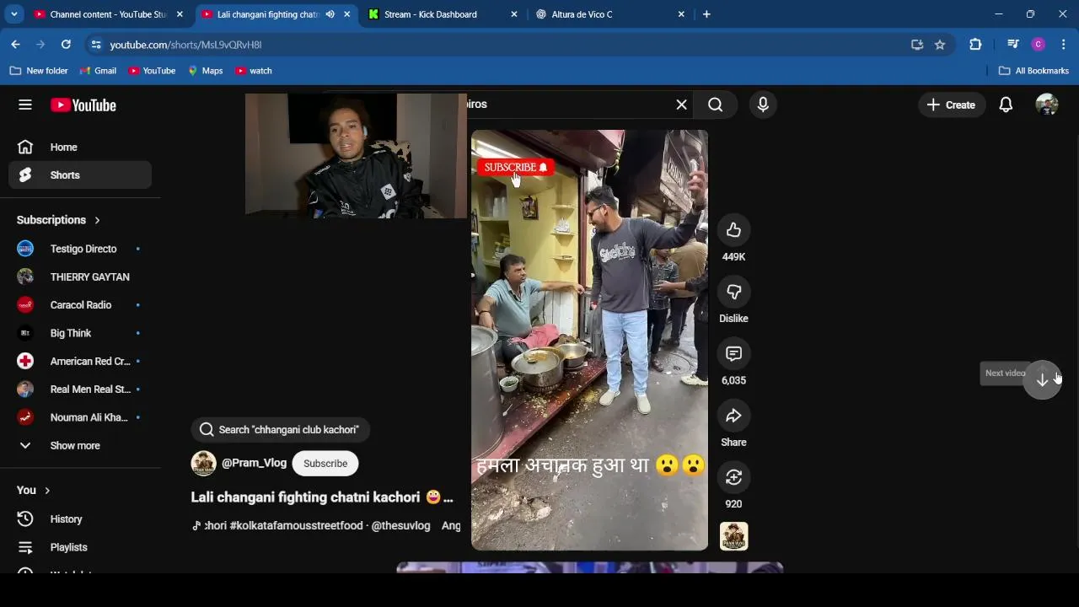The height and width of the screenshot is (607, 1079).
Task: Click the @thesuvlog sound attribution text
Action: coord(400,525)
